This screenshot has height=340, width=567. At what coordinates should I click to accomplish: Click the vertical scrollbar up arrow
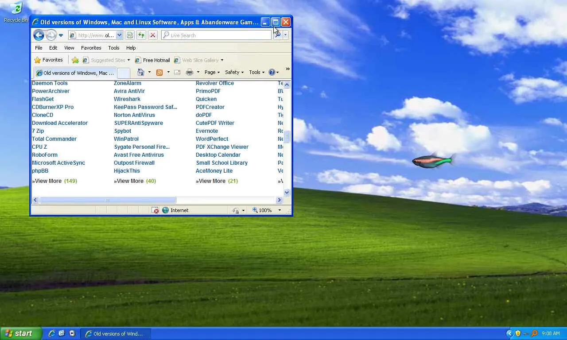coord(287,85)
